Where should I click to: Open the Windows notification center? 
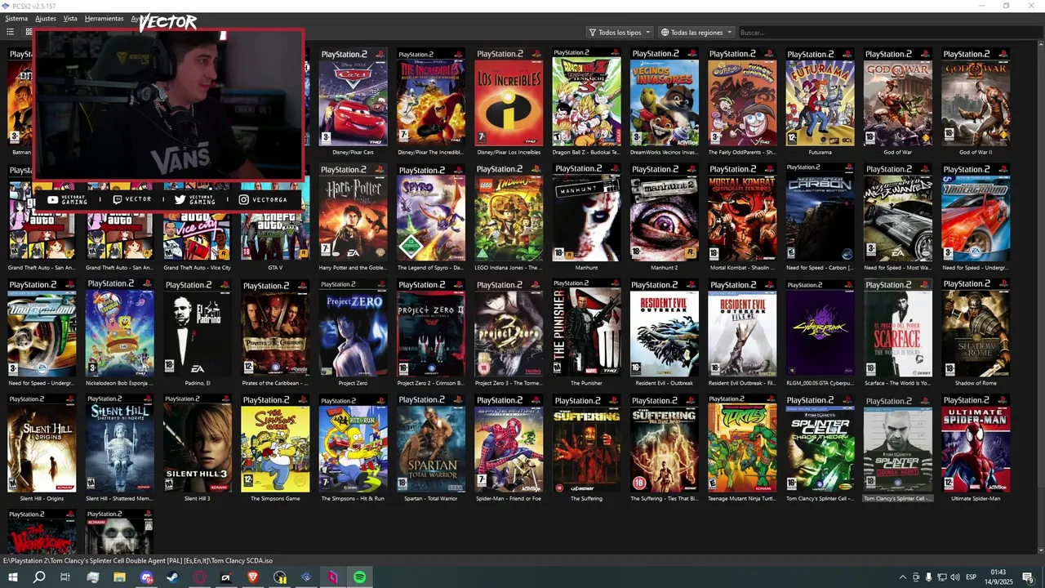tap(1028, 577)
